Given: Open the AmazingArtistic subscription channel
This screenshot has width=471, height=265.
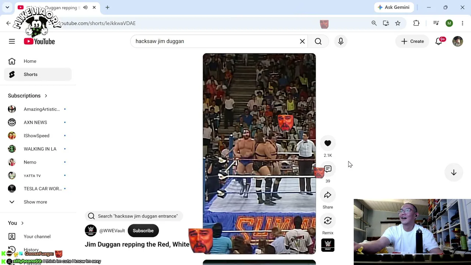Looking at the screenshot, I should (38, 109).
